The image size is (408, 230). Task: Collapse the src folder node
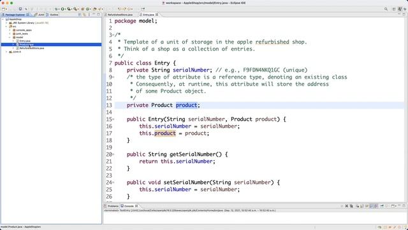(x=6, y=26)
